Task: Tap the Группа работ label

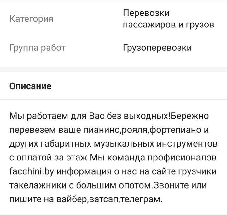Action: (x=38, y=48)
